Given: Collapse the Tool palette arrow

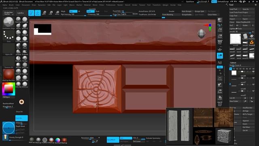Looking at the screenshot, I should click(x=227, y=5).
